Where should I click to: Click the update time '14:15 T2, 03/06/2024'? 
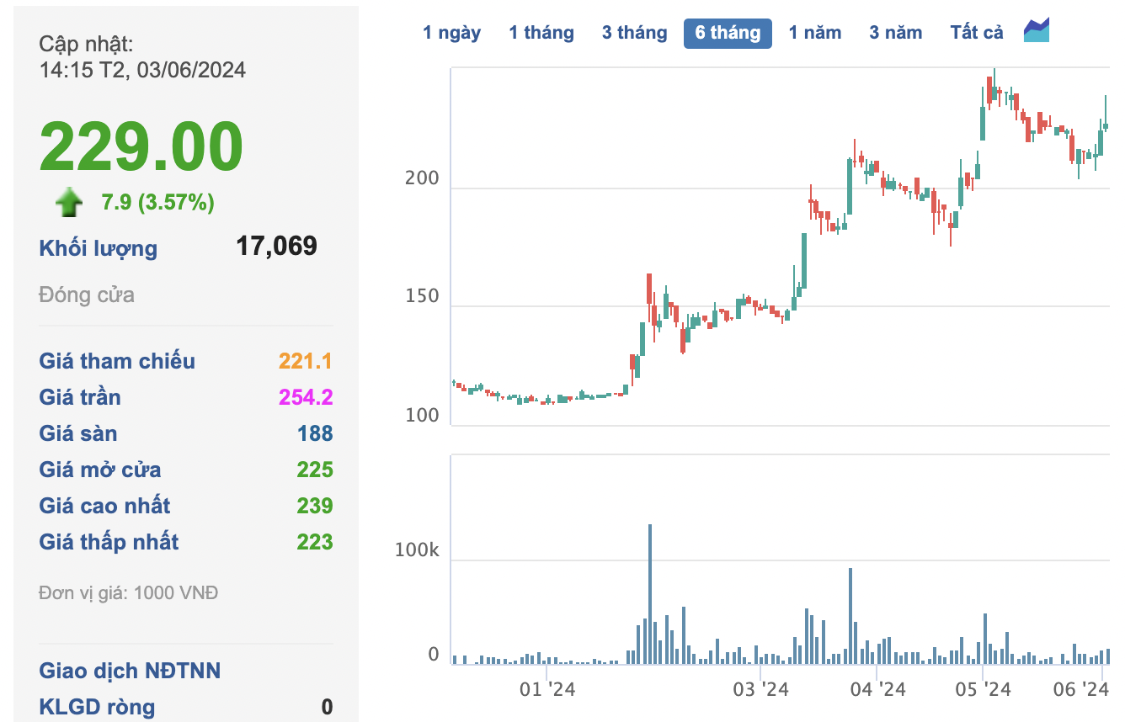click(x=142, y=70)
